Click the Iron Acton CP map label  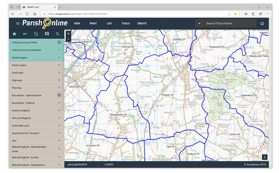[93, 145]
